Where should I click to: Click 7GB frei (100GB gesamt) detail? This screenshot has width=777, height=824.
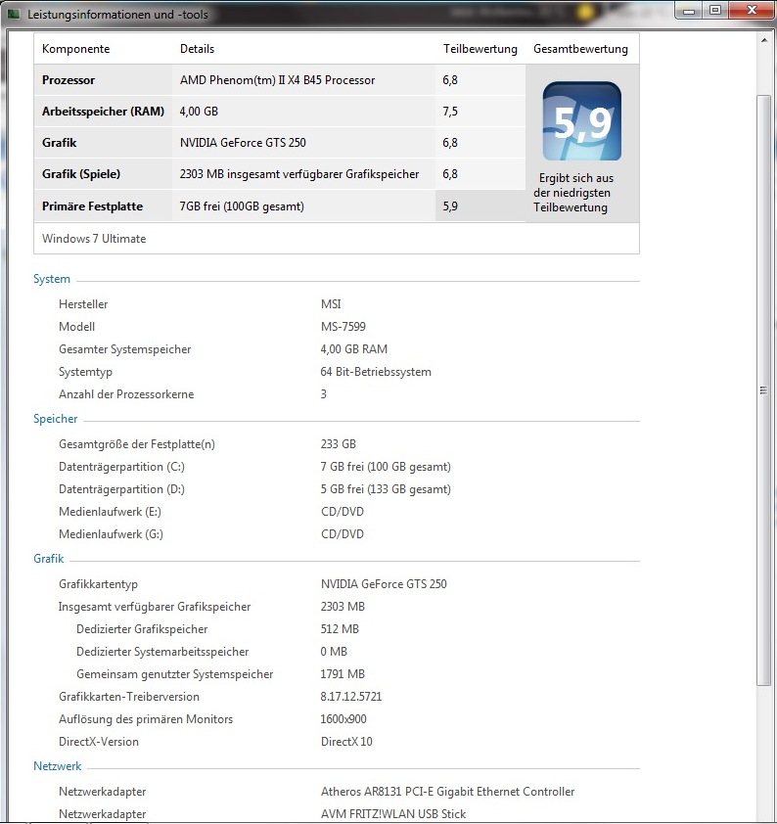[242, 206]
